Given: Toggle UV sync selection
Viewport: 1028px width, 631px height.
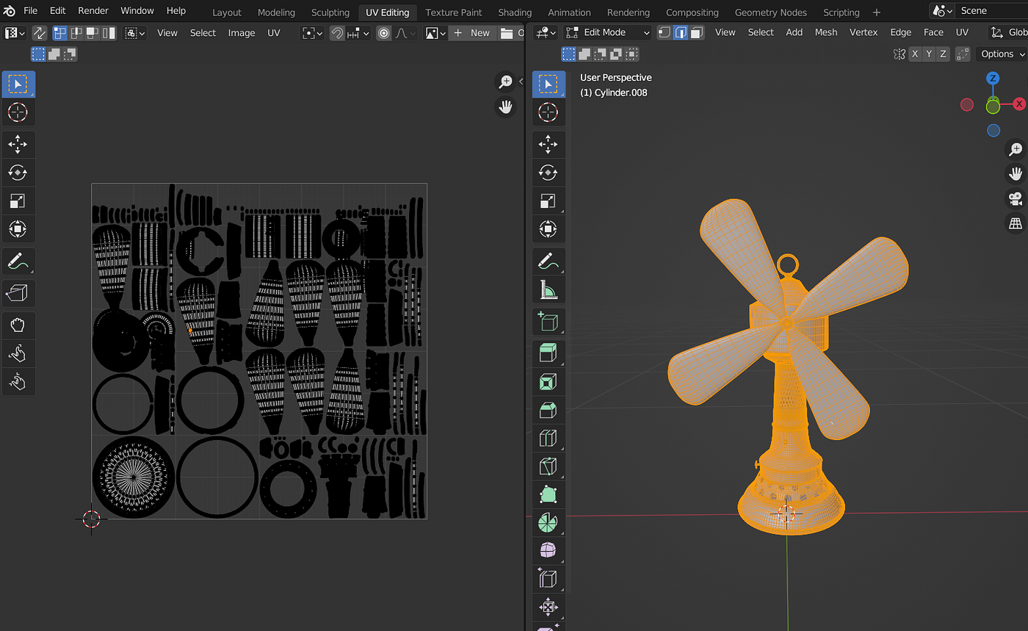Looking at the screenshot, I should (39, 33).
